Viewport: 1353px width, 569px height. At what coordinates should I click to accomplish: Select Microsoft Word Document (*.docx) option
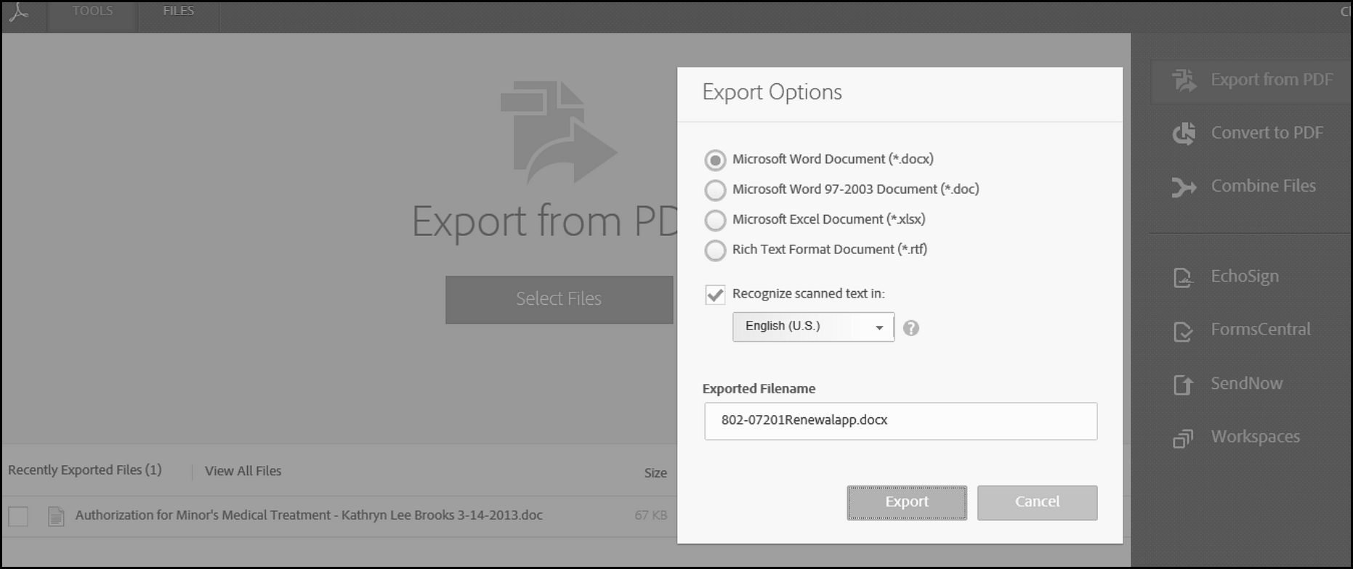[x=715, y=160]
